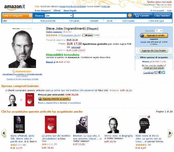The height and width of the screenshot is (152, 174).
Task: Open the Ricerca avanzata tab
Action: pos(48,21)
